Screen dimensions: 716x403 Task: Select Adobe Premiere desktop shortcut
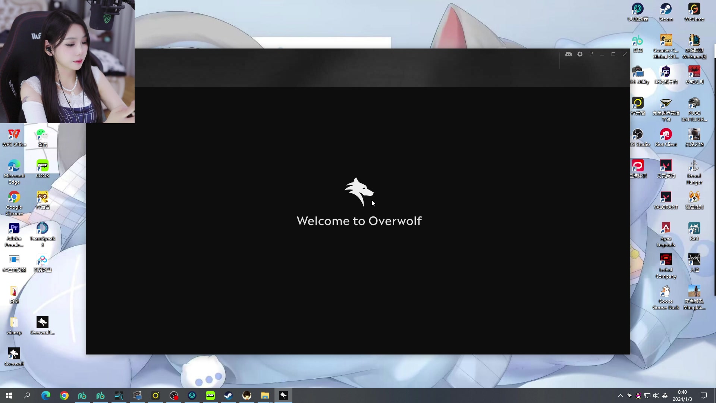point(14,234)
